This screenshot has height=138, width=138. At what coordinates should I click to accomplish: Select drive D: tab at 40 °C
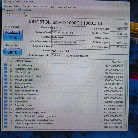[26, 13]
